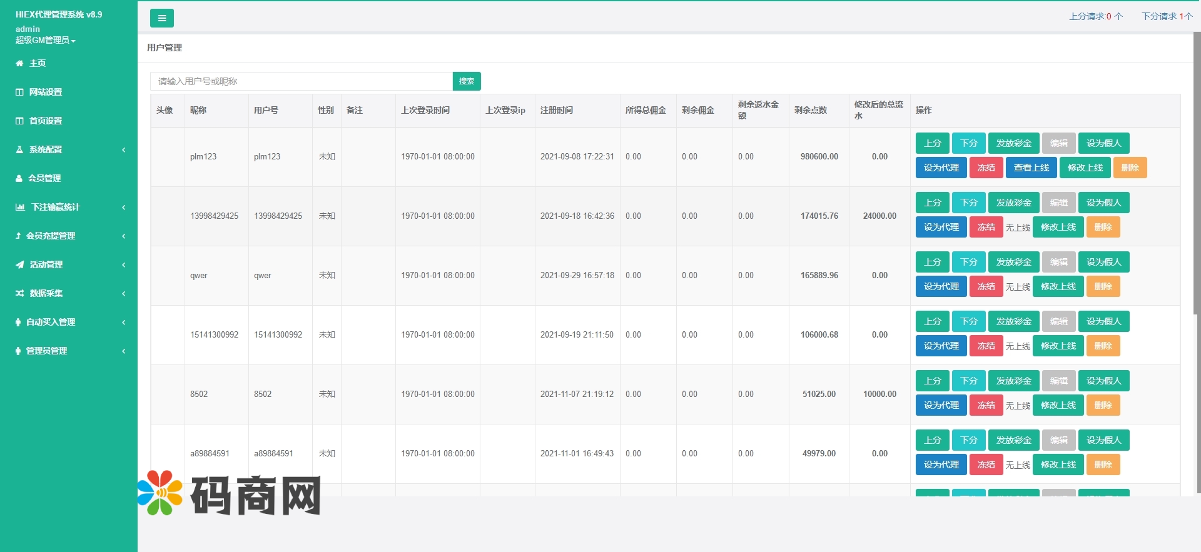The image size is (1201, 552).
Task: Click the home icon beside 主页
Action: [19, 63]
